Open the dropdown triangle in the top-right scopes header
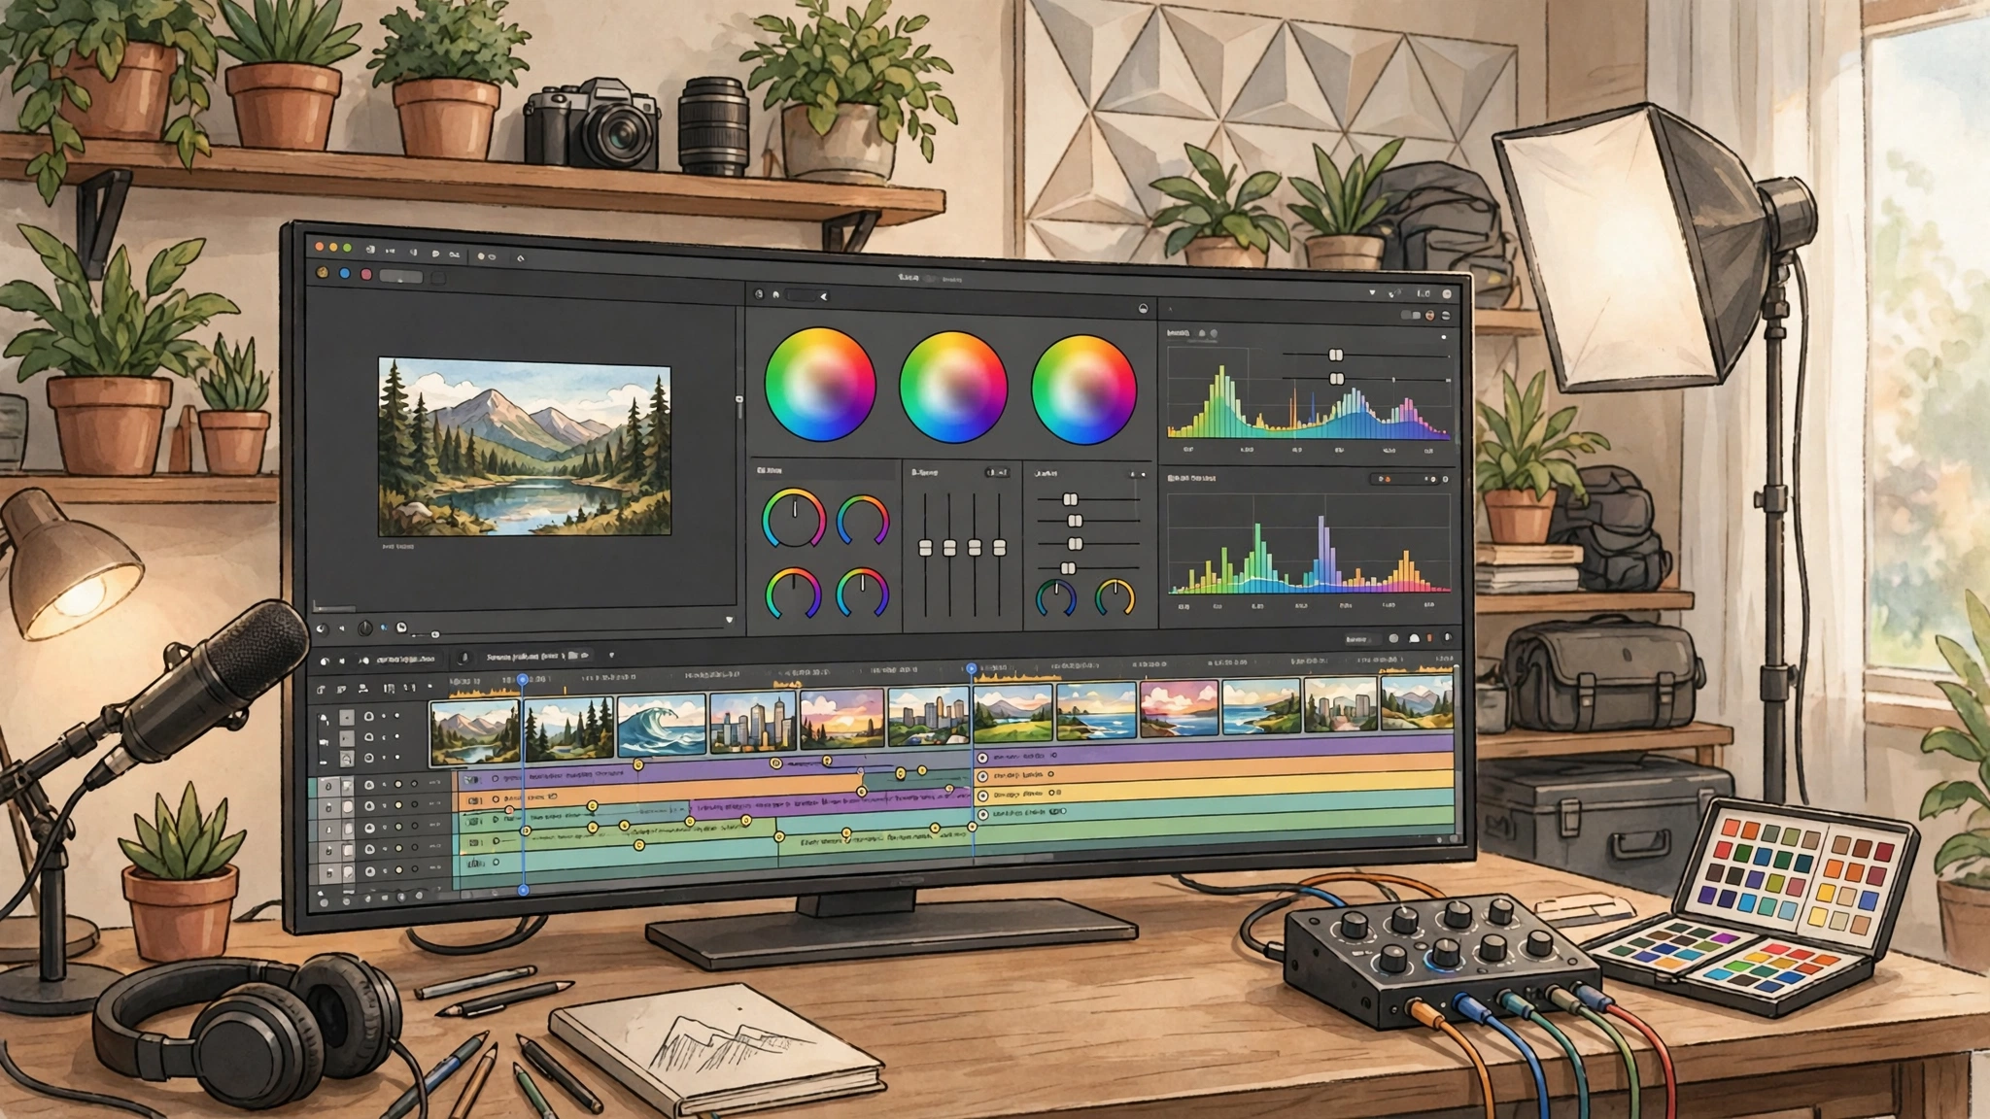Image resolution: width=1990 pixels, height=1119 pixels. point(1372,292)
